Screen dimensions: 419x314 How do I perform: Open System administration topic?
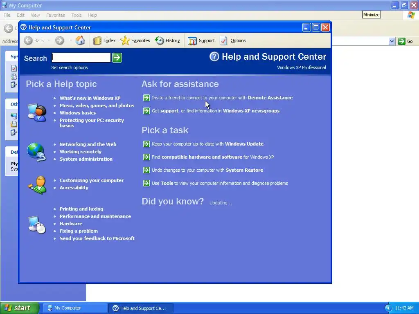click(x=86, y=159)
